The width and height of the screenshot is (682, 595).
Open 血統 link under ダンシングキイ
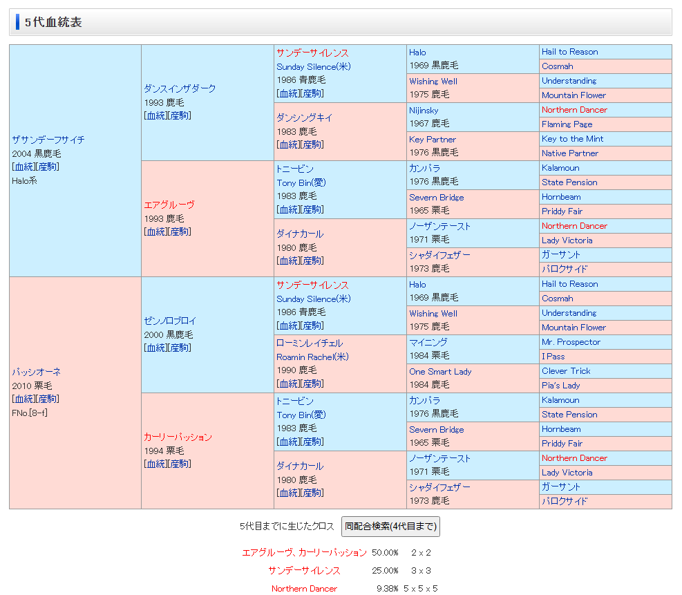click(x=288, y=145)
